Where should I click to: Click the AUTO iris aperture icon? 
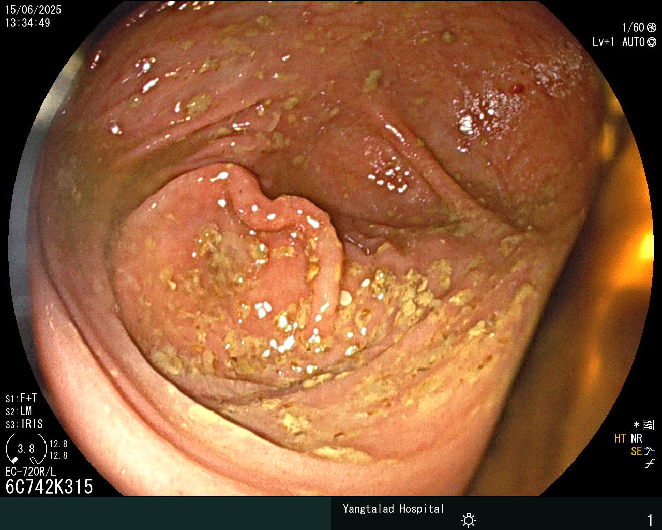click(x=652, y=42)
